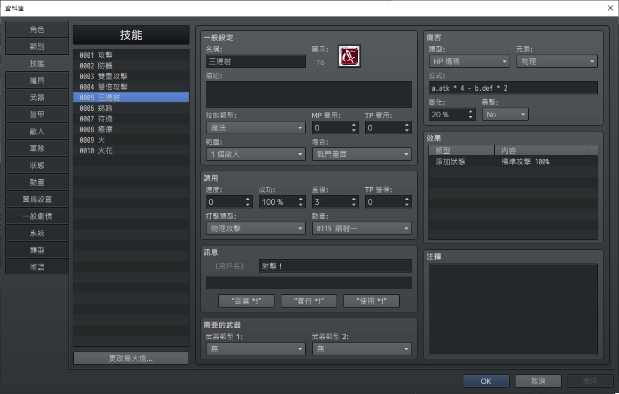Open the 場合 dropdown showing 戰鬥畫面

pos(362,154)
